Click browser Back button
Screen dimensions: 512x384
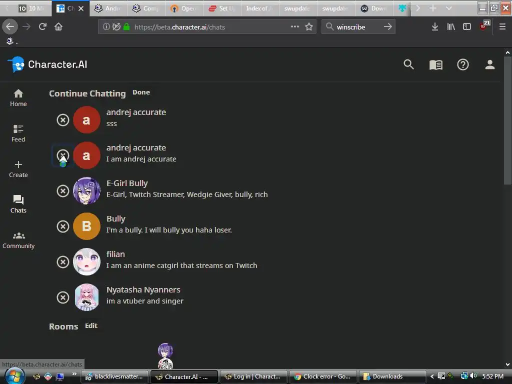10,27
